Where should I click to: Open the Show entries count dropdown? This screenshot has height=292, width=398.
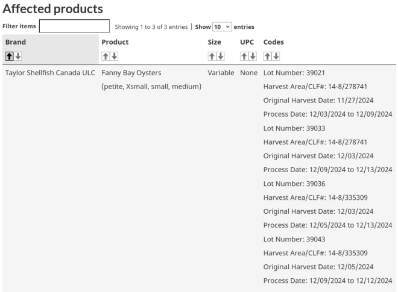tap(221, 26)
